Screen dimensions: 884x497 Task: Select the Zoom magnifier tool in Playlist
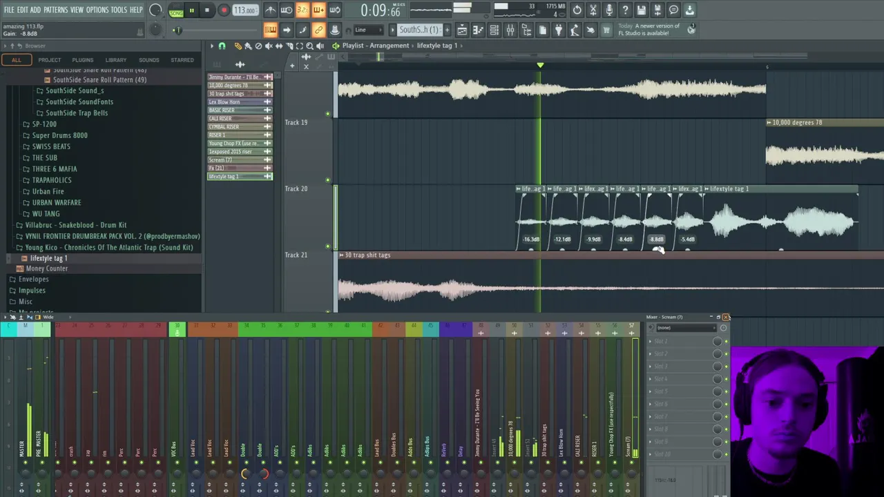[x=309, y=46]
